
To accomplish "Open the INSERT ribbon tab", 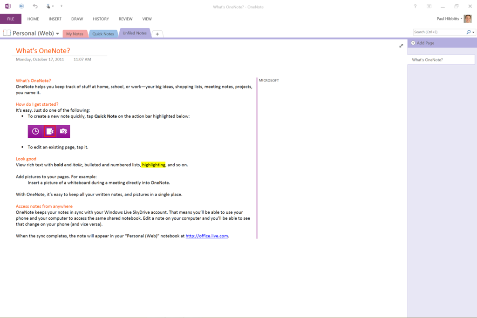I will pyautogui.click(x=55, y=19).
